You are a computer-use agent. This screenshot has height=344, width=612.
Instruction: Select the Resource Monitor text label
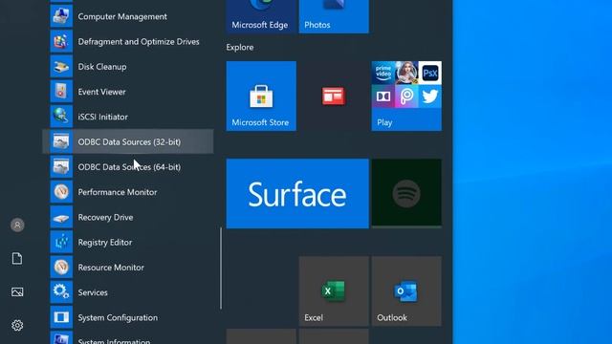click(x=111, y=268)
